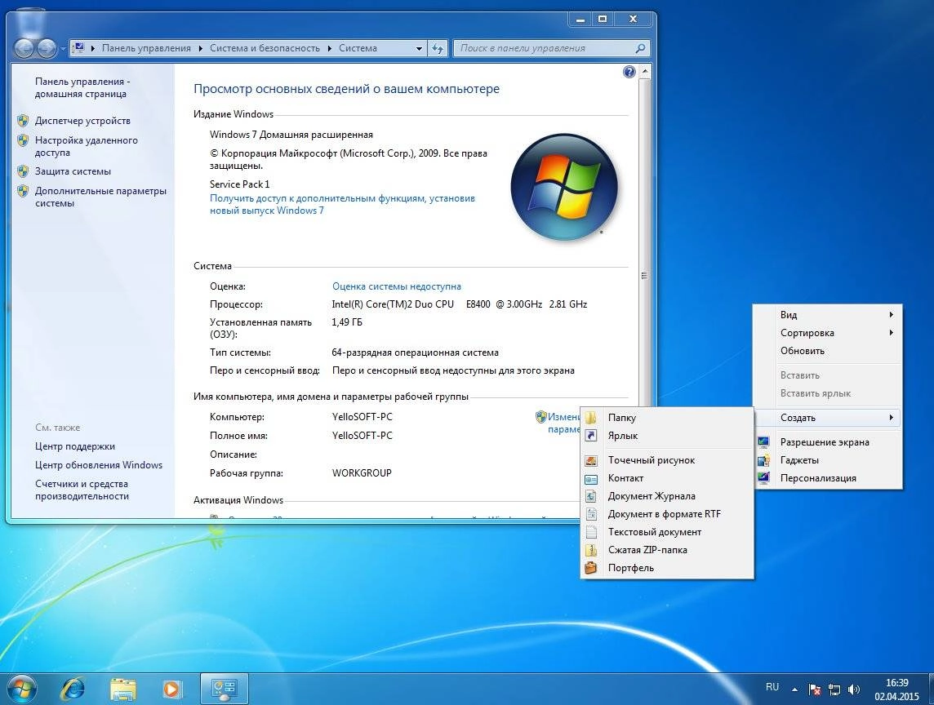Click shield icon next to Диспетчер устройств
The image size is (934, 705).
click(23, 121)
